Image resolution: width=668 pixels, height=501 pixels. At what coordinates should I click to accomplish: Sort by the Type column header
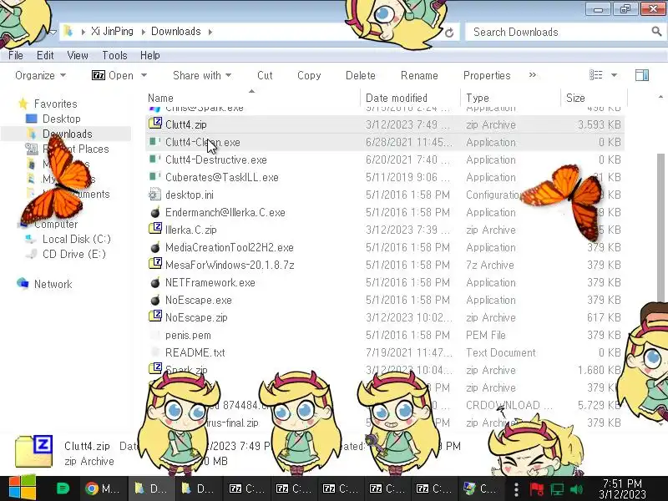coord(511,98)
